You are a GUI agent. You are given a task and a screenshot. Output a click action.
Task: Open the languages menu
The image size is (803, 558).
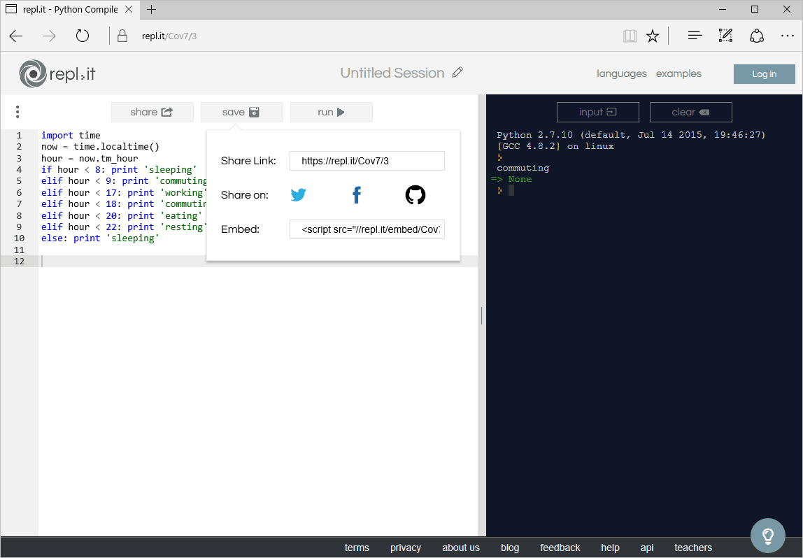coord(622,73)
